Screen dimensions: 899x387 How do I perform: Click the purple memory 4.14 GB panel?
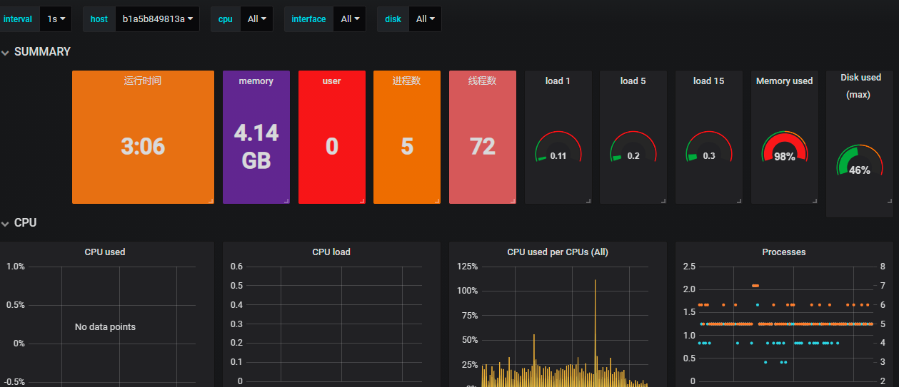pyautogui.click(x=256, y=137)
